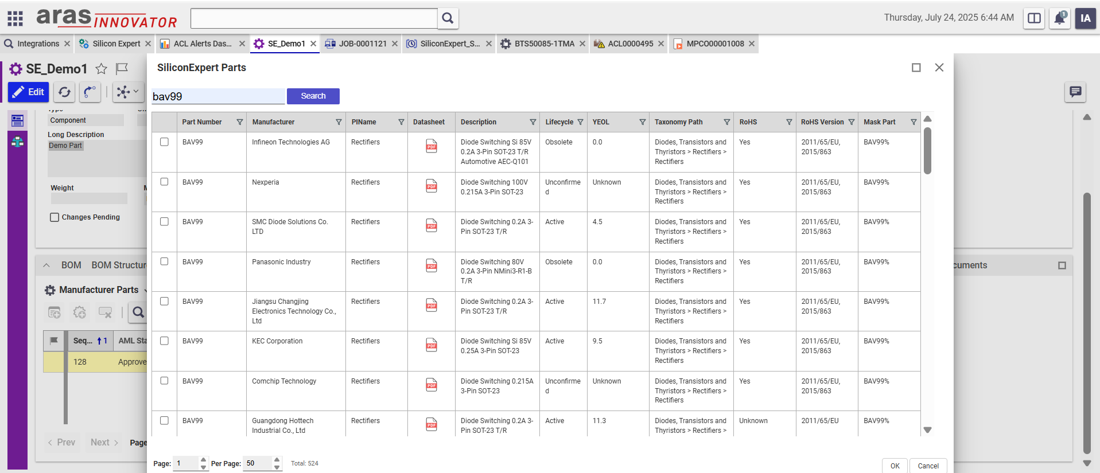Screen dimensions: 1100x473
Task: Close the SiliconExpert Parts dialog
Action: pyautogui.click(x=939, y=68)
